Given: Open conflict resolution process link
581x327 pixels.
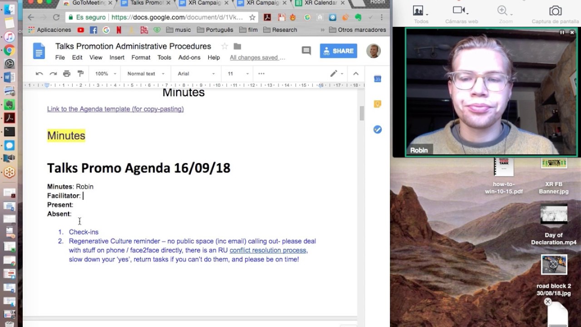Looking at the screenshot, I should (x=268, y=250).
